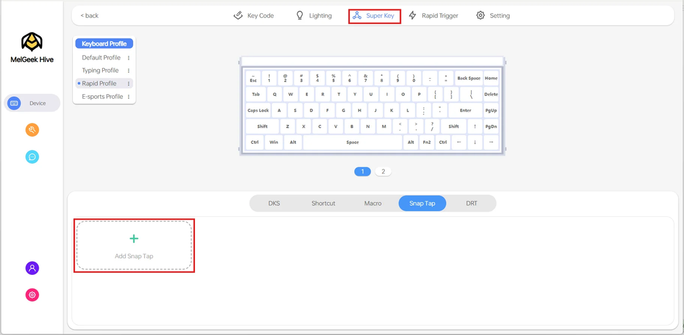Click the green plus icon
The width and height of the screenshot is (684, 335).
tap(134, 239)
